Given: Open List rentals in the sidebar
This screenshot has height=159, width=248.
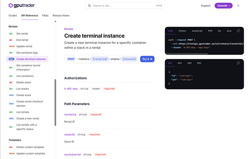Looking at the screenshot, I should tap(23, 112).
